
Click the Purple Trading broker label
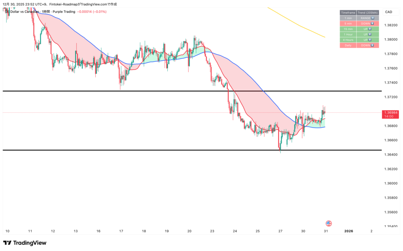(65, 12)
